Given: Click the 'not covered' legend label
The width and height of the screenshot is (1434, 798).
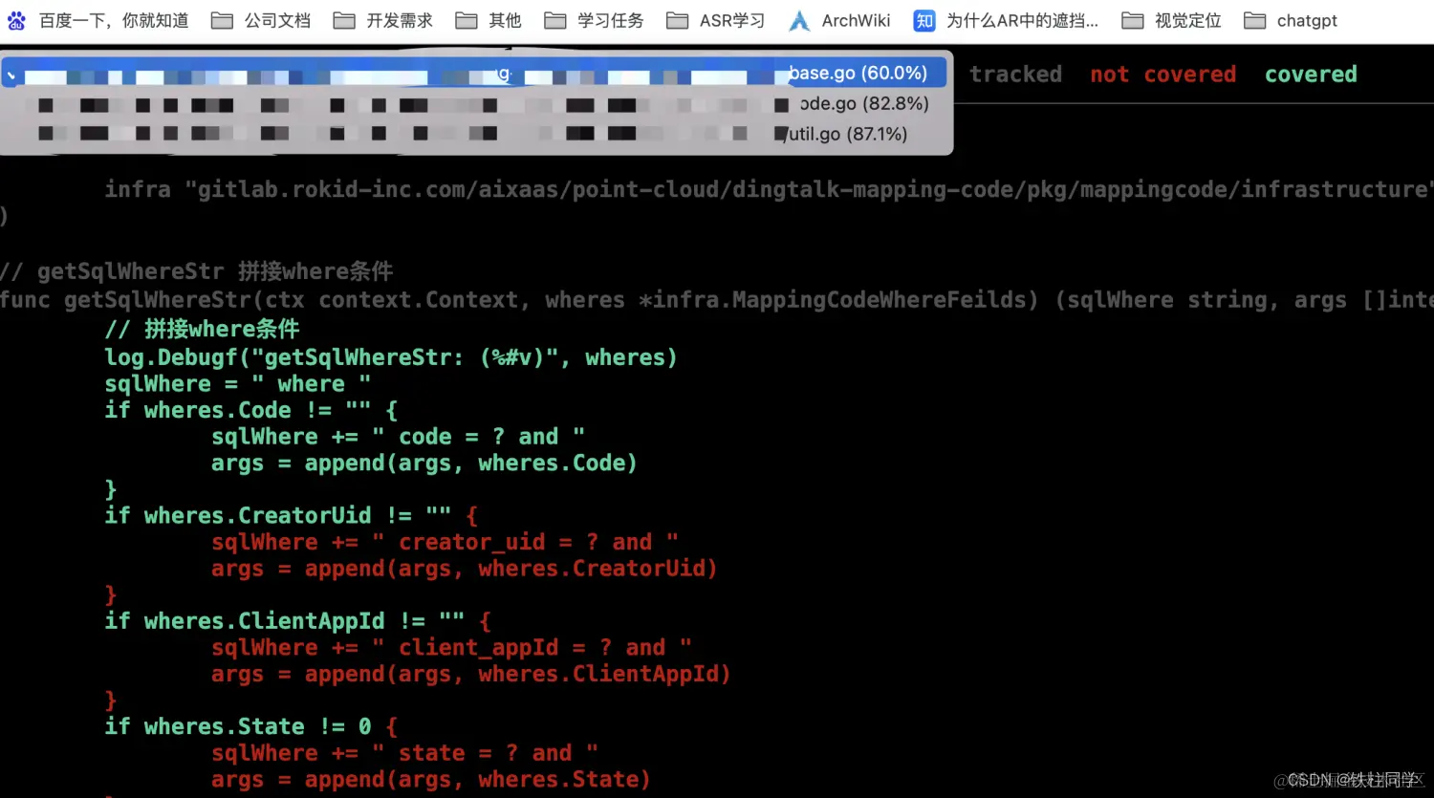Looking at the screenshot, I should (1162, 74).
